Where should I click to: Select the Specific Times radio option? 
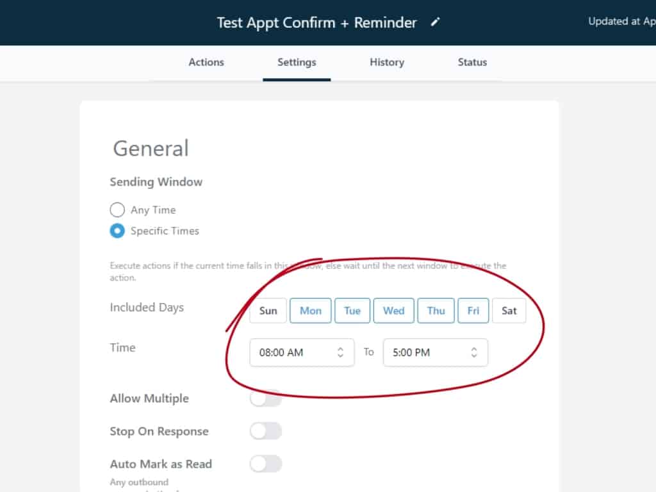click(117, 231)
